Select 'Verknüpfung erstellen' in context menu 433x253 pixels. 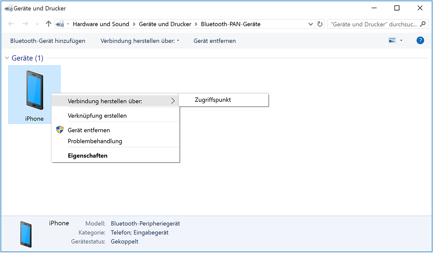(x=115, y=116)
